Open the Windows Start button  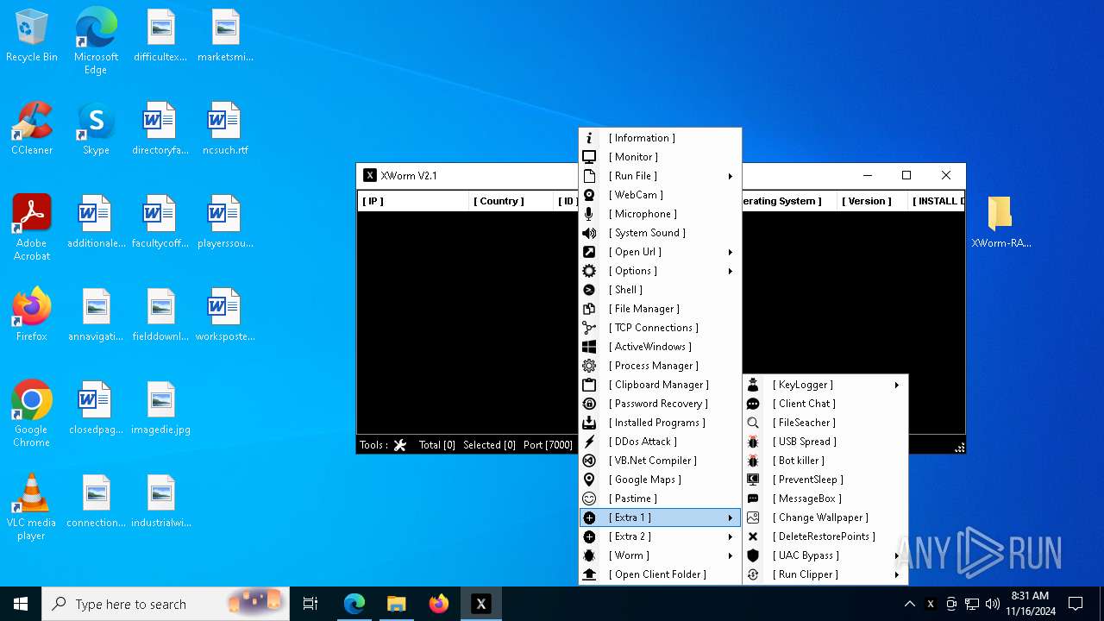click(21, 604)
